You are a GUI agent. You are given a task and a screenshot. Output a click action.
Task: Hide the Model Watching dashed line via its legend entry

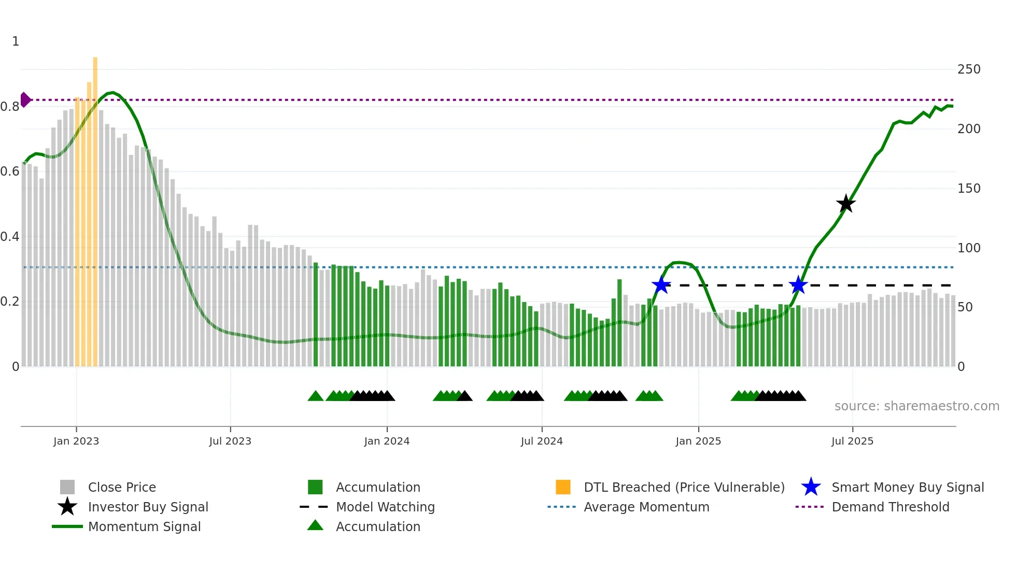tap(385, 507)
